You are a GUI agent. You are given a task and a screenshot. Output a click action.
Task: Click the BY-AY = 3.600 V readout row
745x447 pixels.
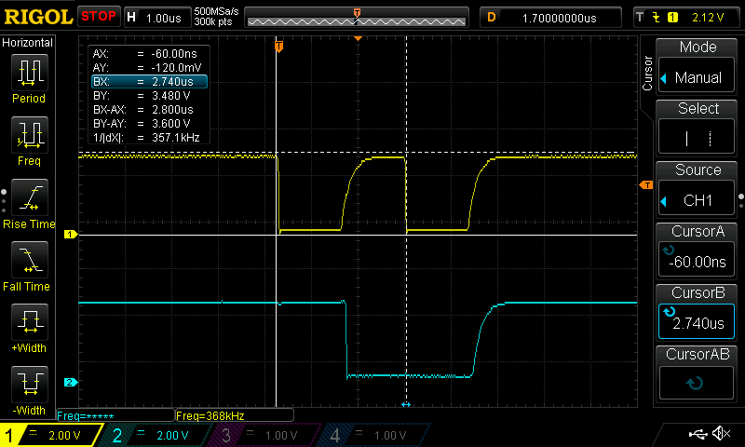pyautogui.click(x=149, y=124)
